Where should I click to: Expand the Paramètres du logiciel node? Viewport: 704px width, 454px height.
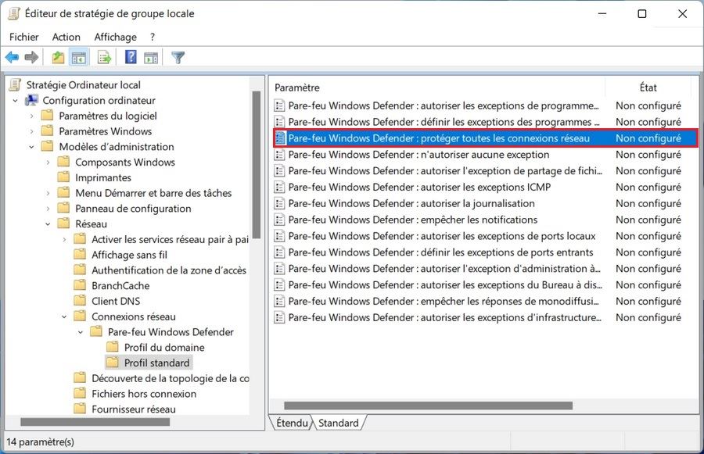[x=32, y=116]
